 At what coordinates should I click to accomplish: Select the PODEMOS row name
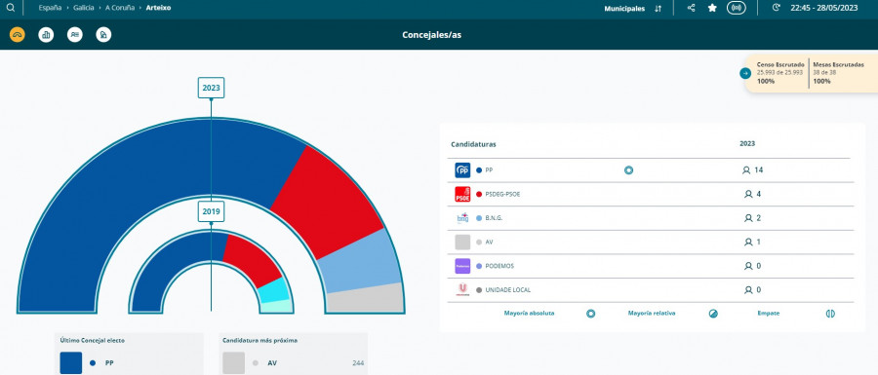tap(499, 266)
